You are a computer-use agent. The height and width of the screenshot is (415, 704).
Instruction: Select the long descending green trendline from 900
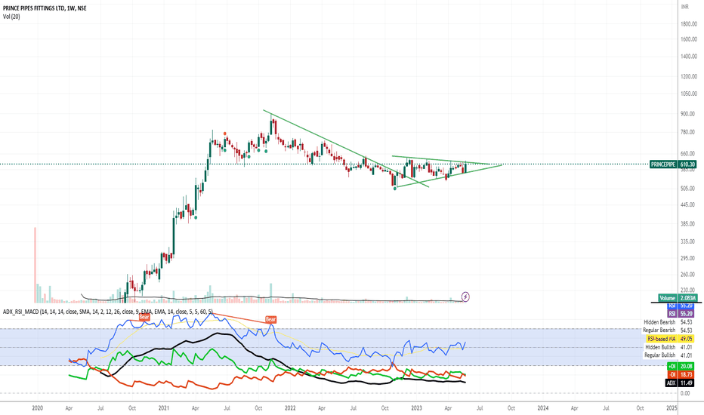coord(346,149)
